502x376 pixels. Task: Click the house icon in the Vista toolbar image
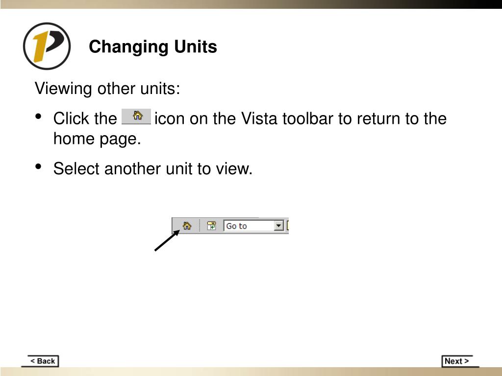tap(187, 226)
